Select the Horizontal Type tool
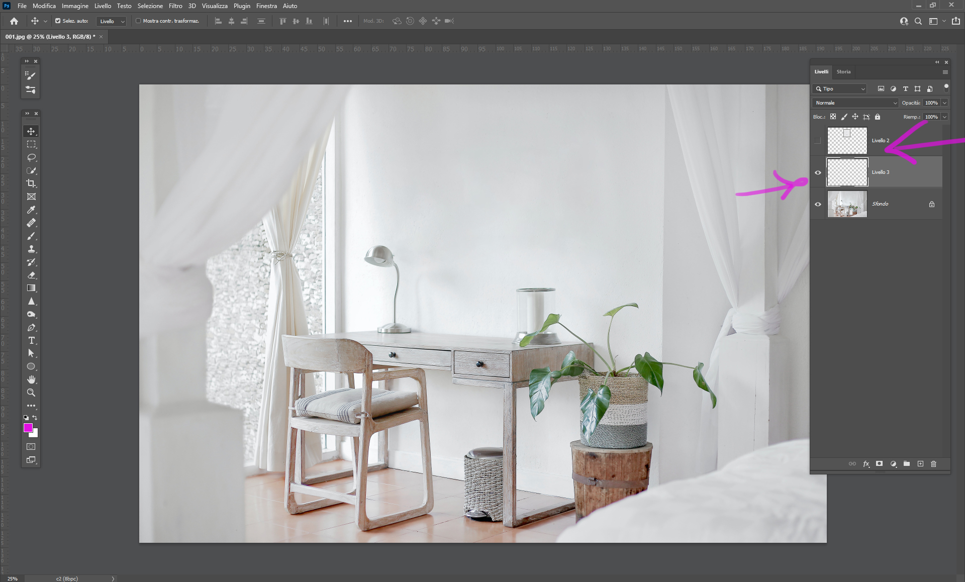The height and width of the screenshot is (582, 965). (x=31, y=340)
